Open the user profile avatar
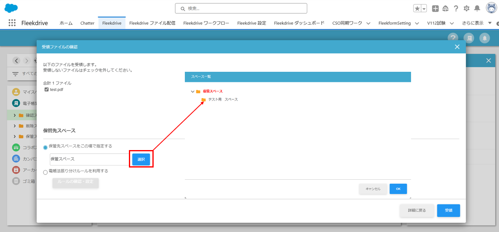 490,8
